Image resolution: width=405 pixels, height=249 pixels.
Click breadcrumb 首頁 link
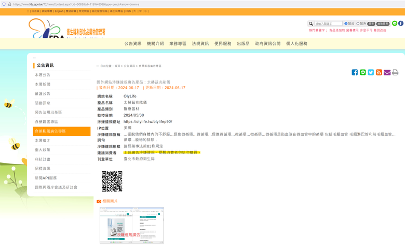[117, 66]
